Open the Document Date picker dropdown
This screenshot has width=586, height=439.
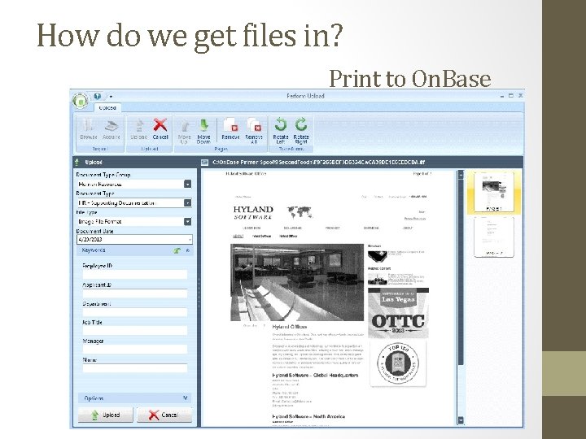tap(190, 240)
